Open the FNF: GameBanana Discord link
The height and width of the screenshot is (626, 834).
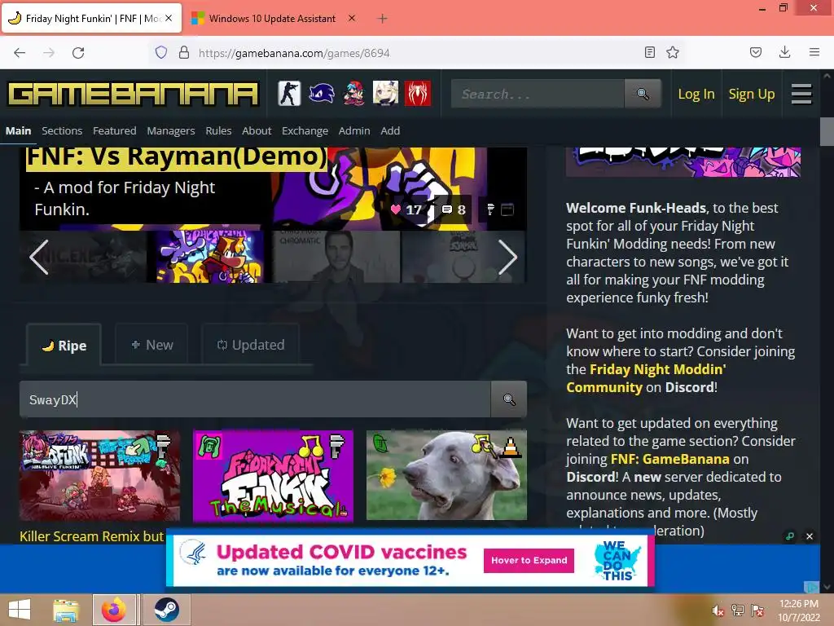(x=669, y=459)
